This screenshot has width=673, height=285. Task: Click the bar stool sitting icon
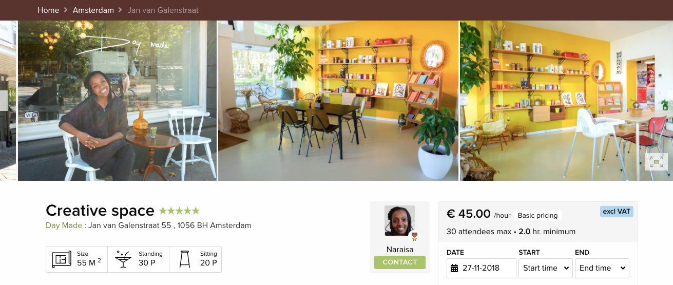[x=185, y=259]
